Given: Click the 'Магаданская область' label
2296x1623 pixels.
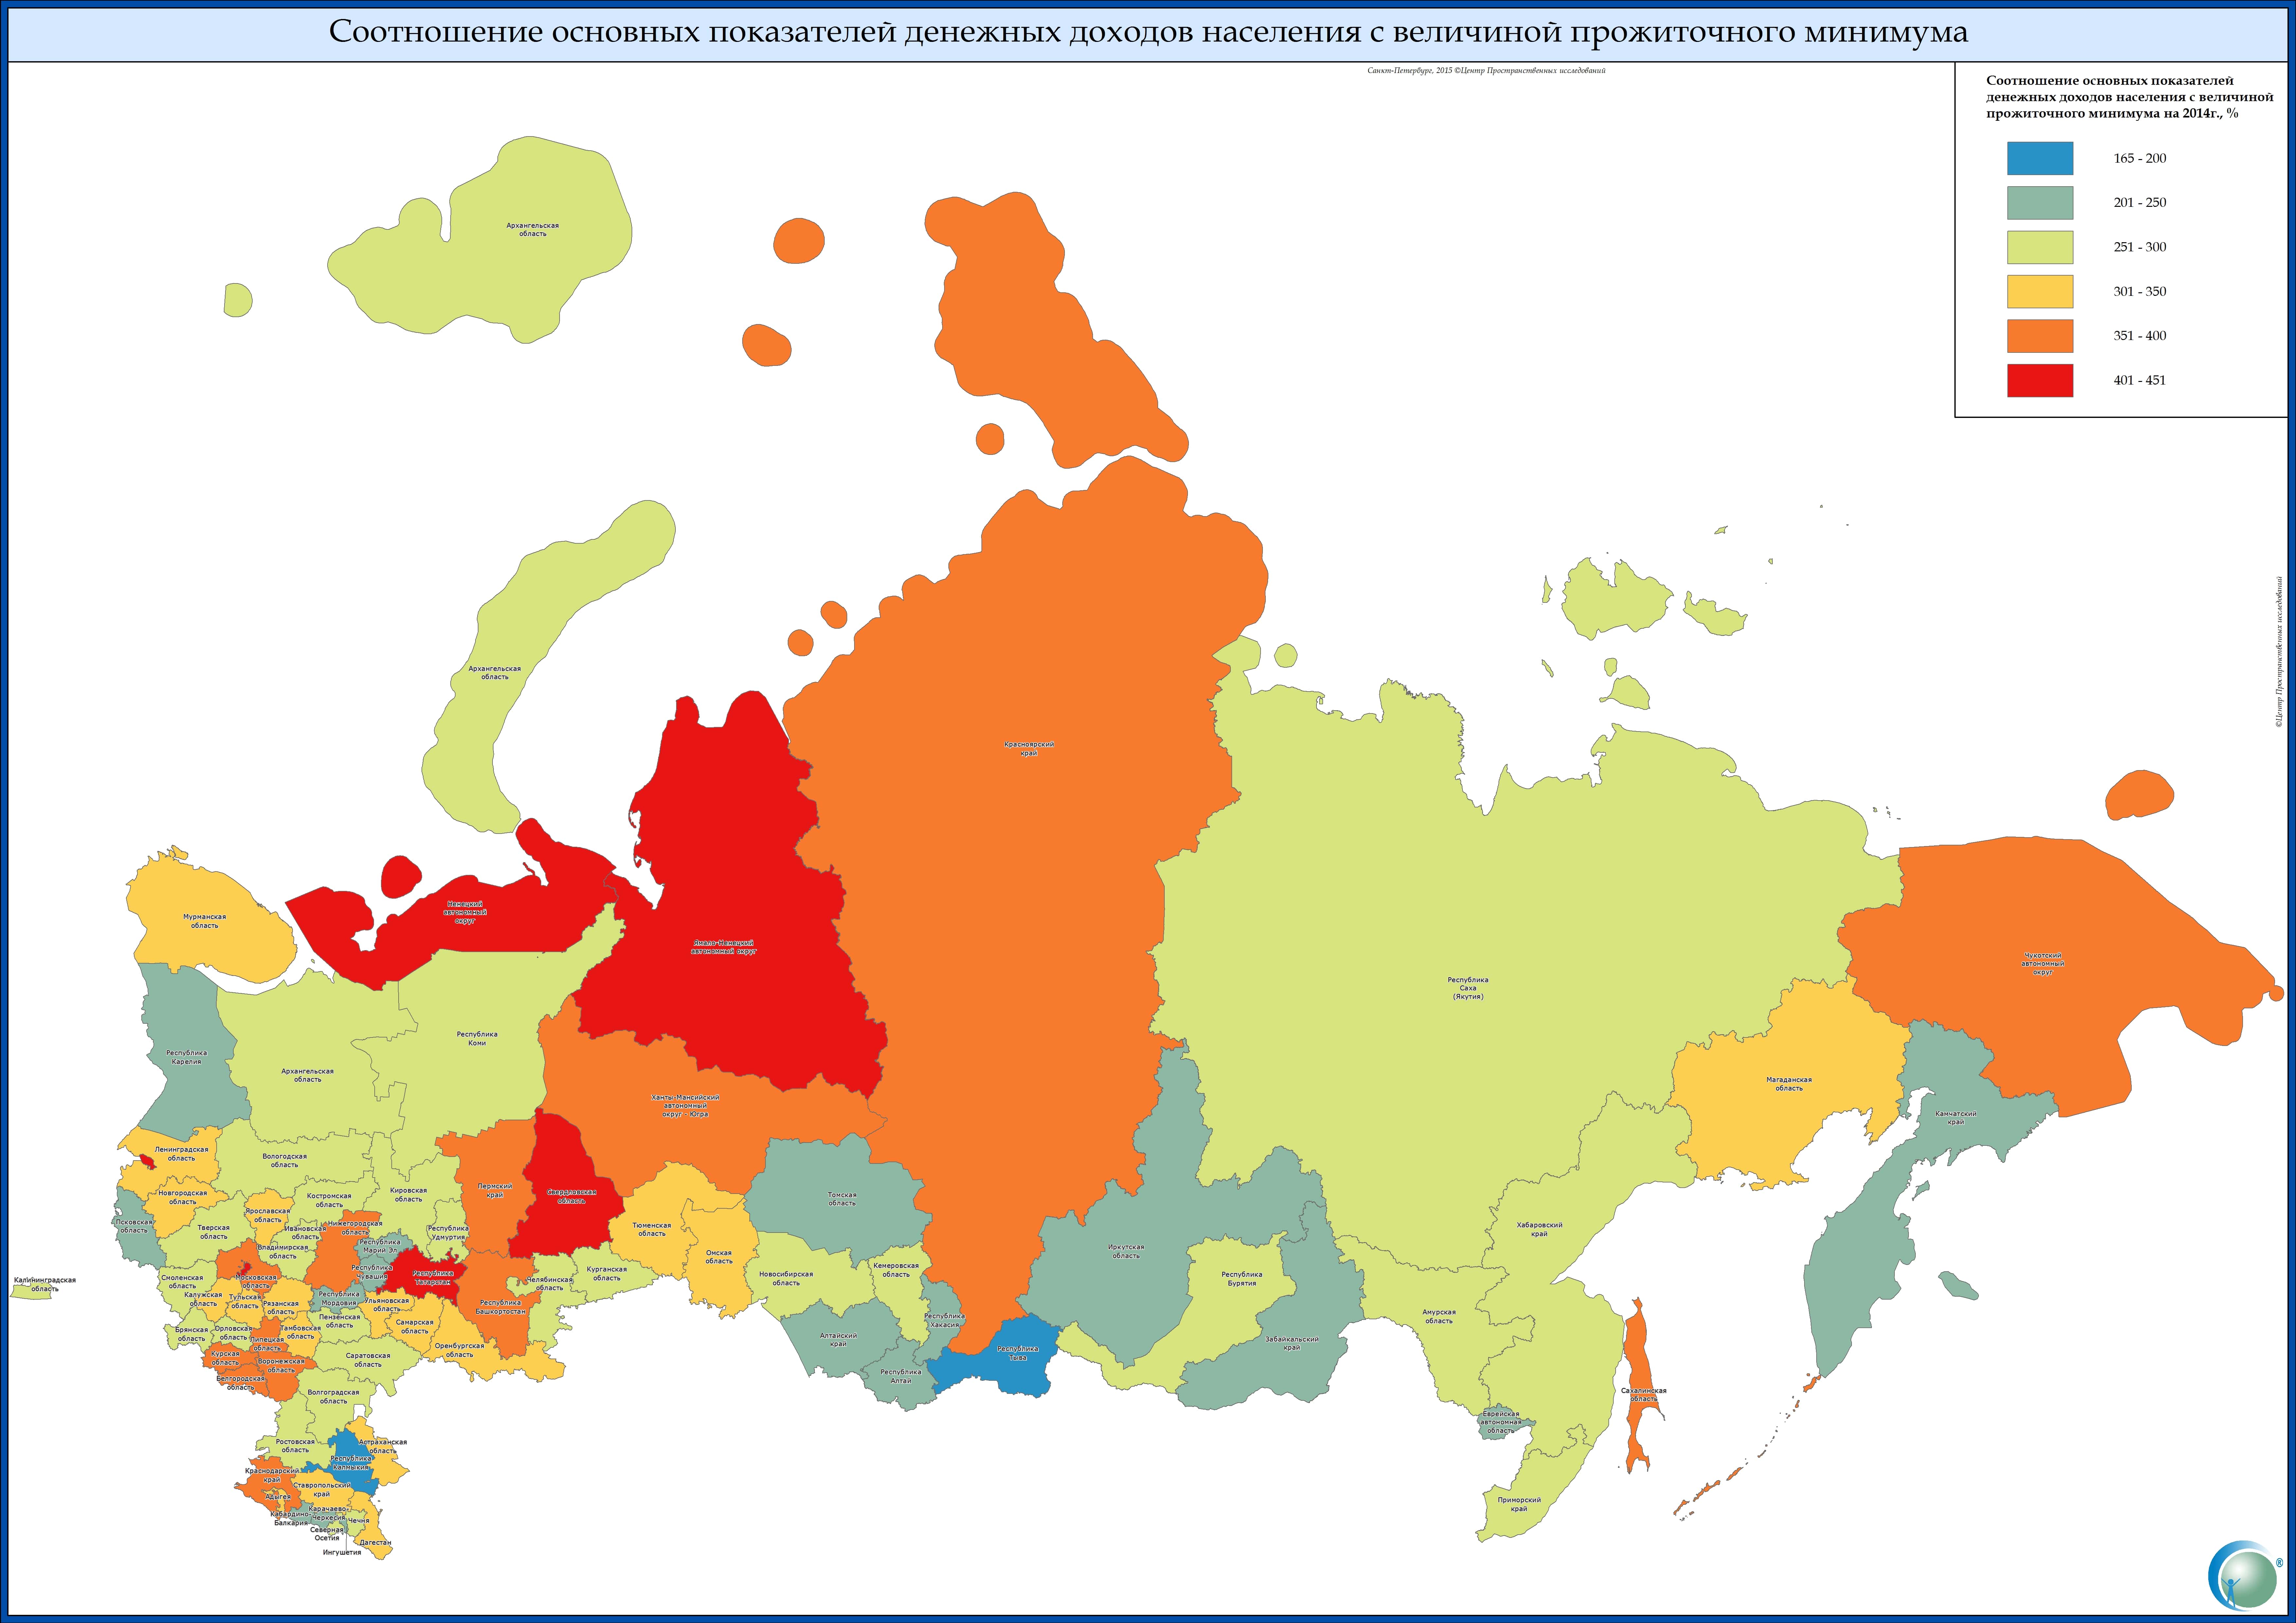Looking at the screenshot, I should click(1789, 1084).
